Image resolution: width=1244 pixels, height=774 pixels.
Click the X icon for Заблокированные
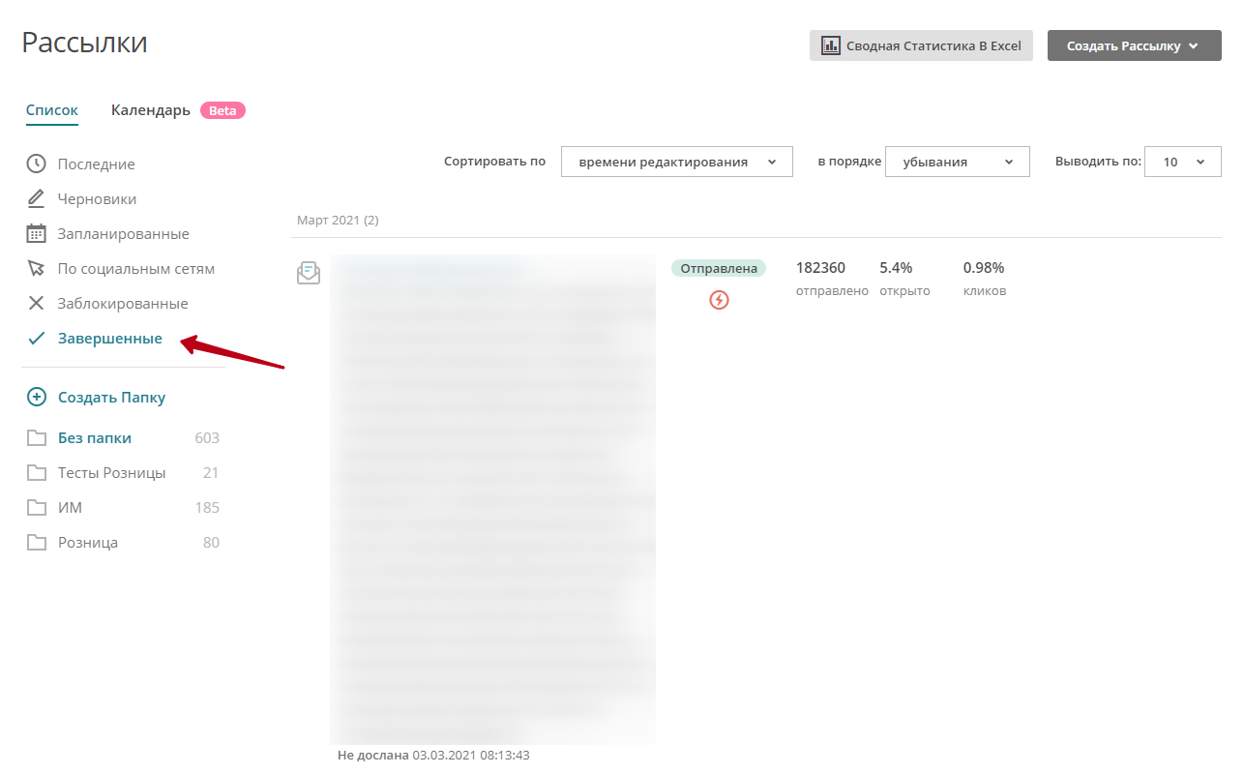click(x=36, y=303)
